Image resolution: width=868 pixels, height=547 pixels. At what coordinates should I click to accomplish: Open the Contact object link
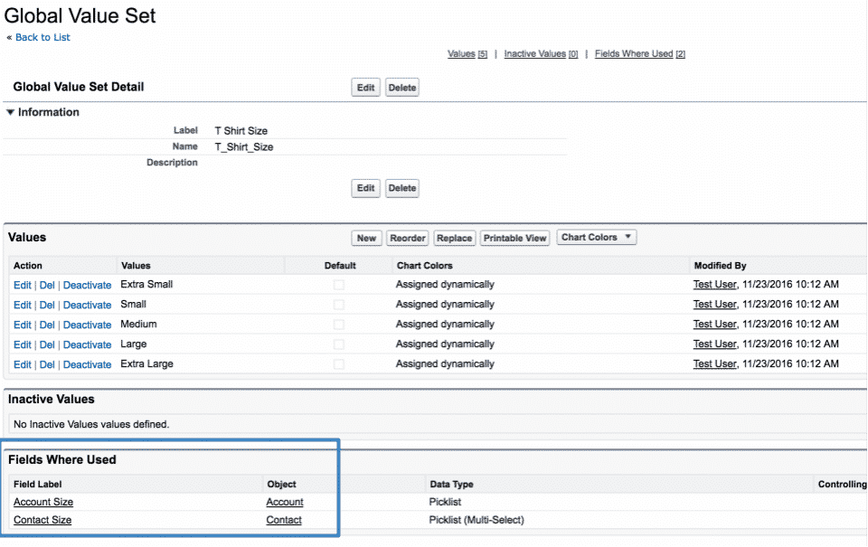pos(284,520)
